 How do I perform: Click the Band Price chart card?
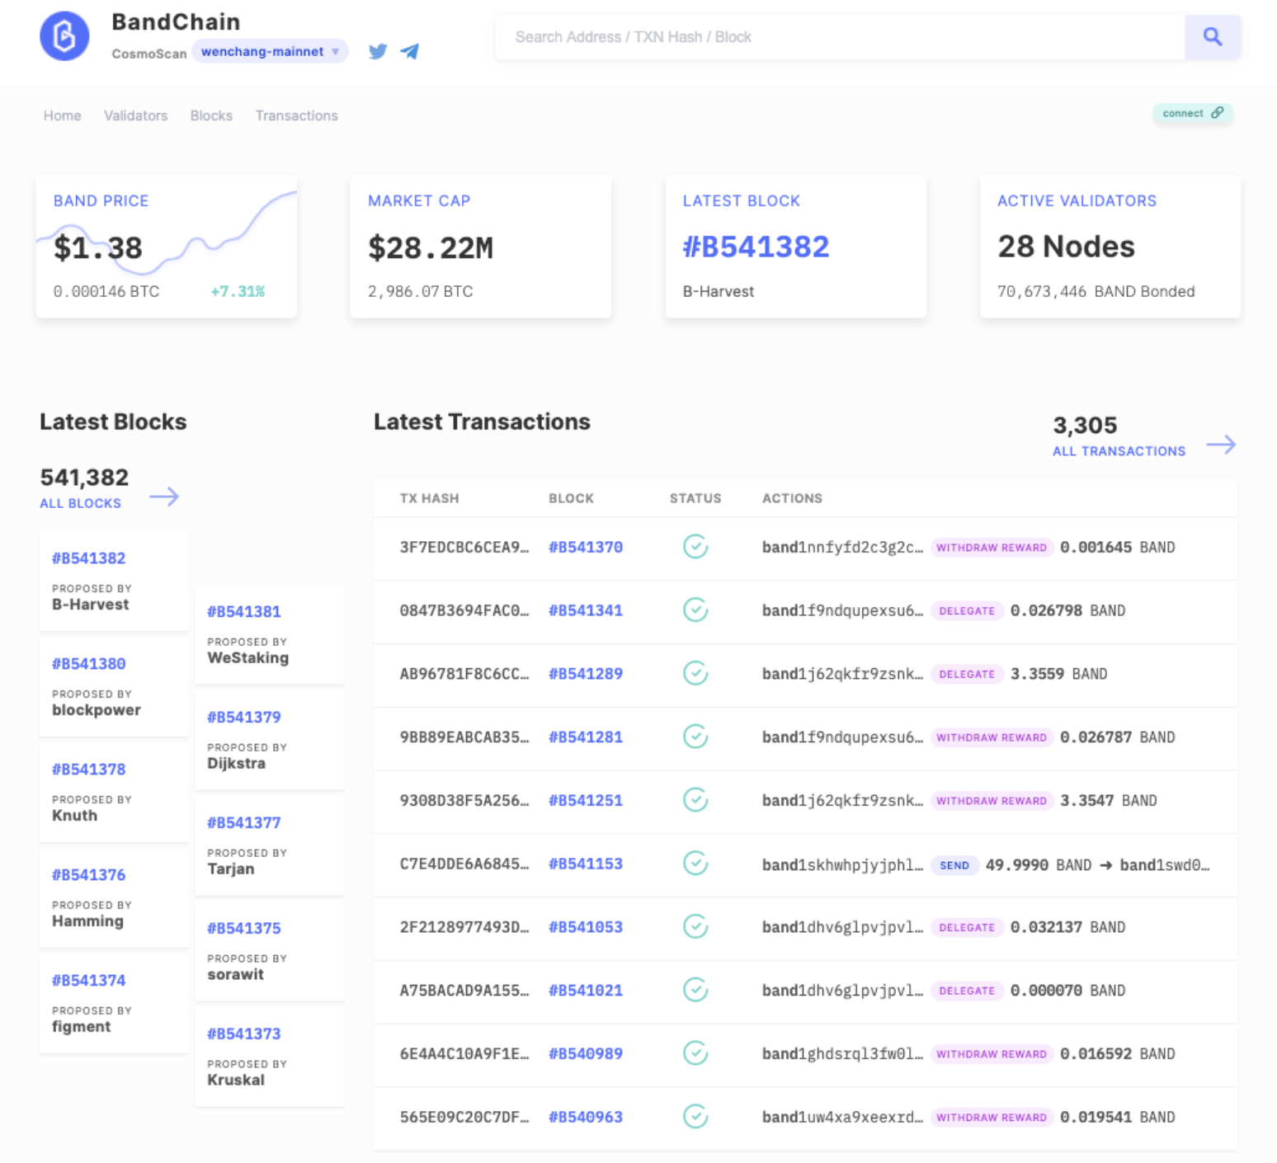click(167, 246)
